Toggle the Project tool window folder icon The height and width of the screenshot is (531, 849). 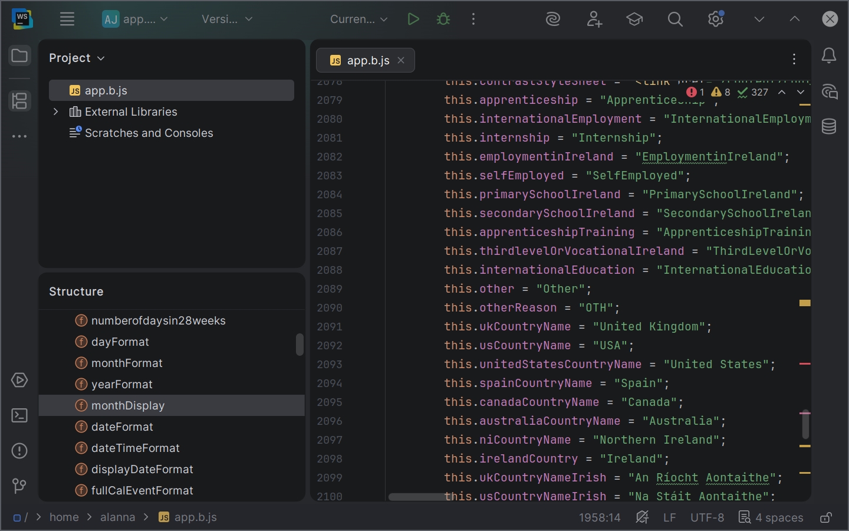[x=19, y=56]
